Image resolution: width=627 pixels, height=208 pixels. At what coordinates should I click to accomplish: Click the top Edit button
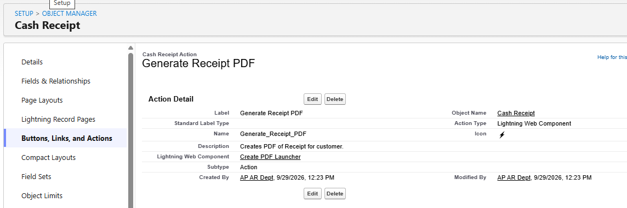click(313, 99)
